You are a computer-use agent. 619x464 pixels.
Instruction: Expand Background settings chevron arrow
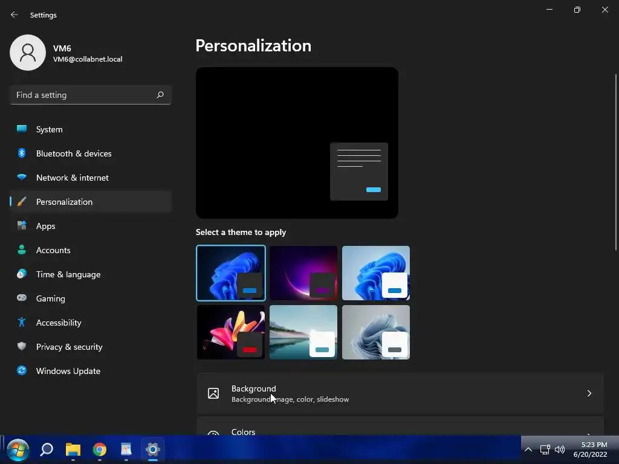(589, 393)
